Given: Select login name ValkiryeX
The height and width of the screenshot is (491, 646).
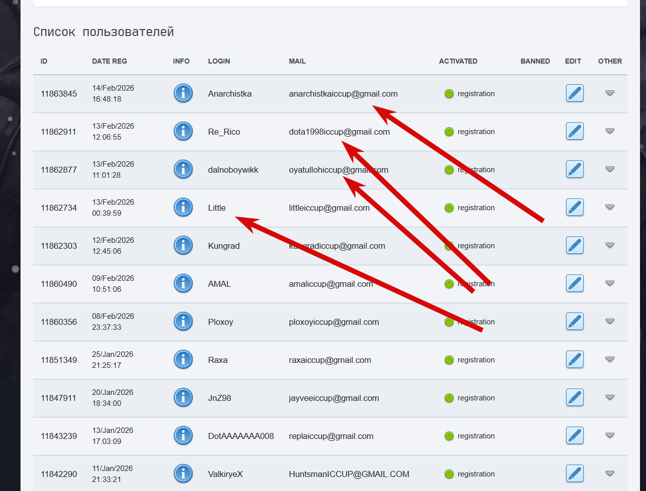Looking at the screenshot, I should click(x=225, y=474).
